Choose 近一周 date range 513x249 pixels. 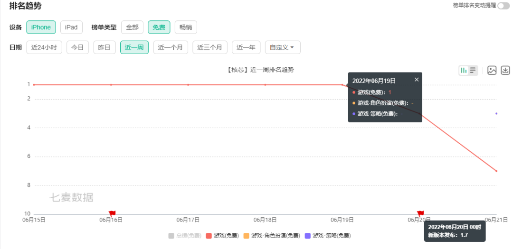click(x=134, y=47)
